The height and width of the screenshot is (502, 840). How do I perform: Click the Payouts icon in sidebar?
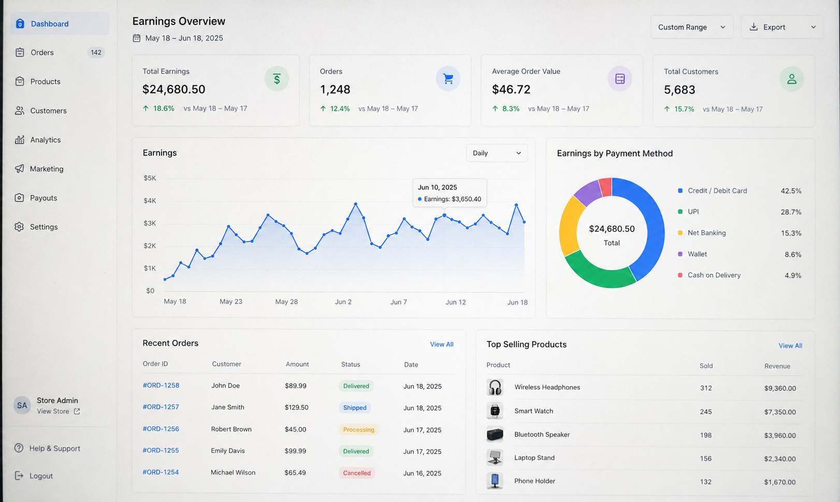click(x=20, y=197)
